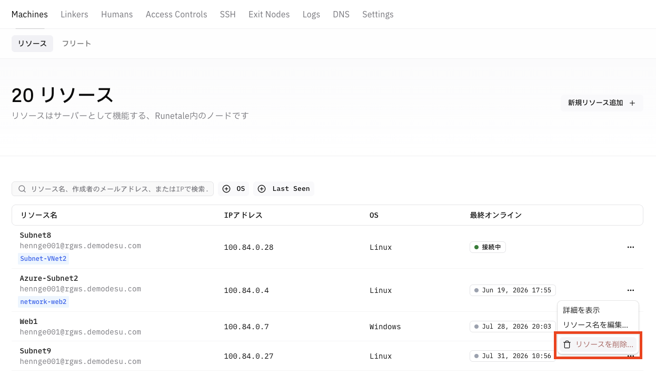Screen dimensions: 656x376
Task: Click the Subnet-VNet2 tag
Action: point(44,259)
